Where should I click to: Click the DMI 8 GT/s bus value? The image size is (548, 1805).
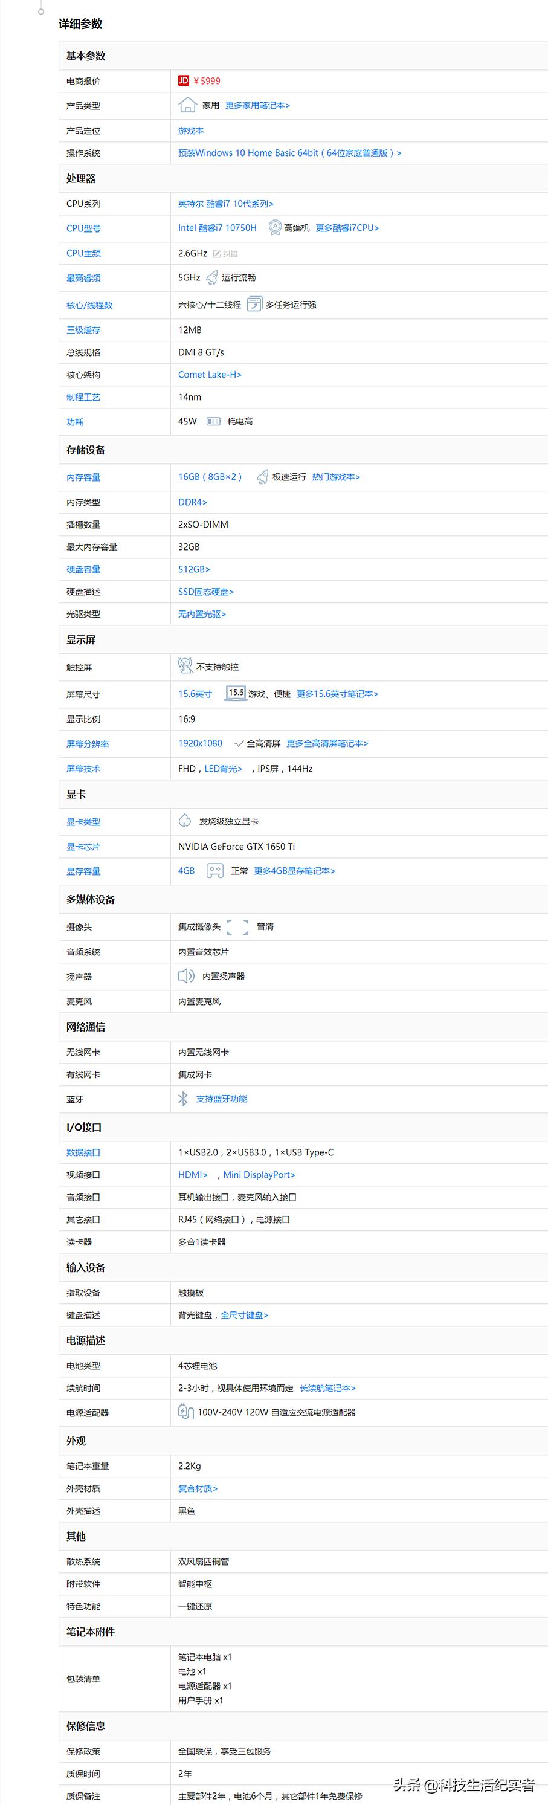pos(201,352)
